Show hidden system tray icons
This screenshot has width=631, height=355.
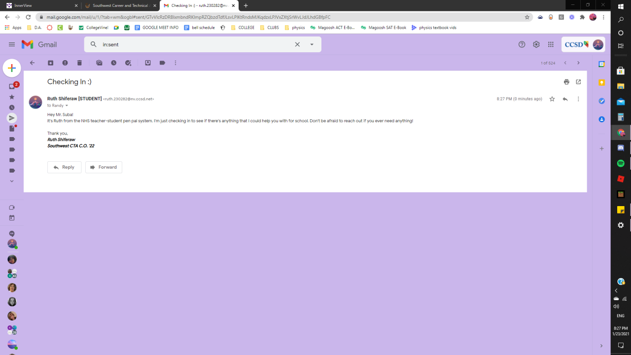(616, 290)
